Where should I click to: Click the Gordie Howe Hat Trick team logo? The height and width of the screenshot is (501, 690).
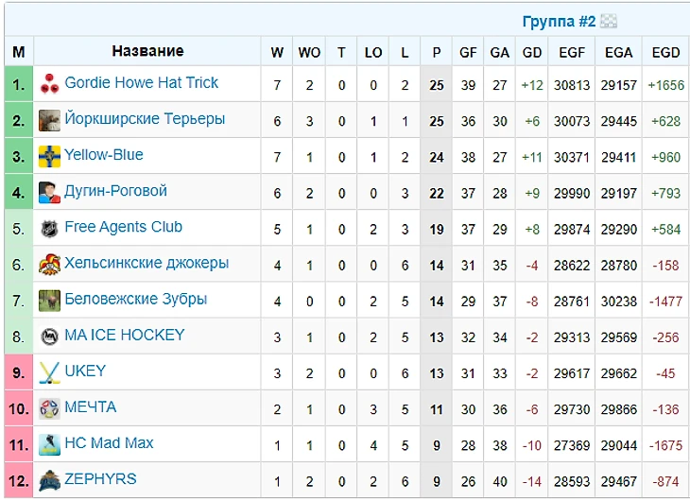[49, 84]
